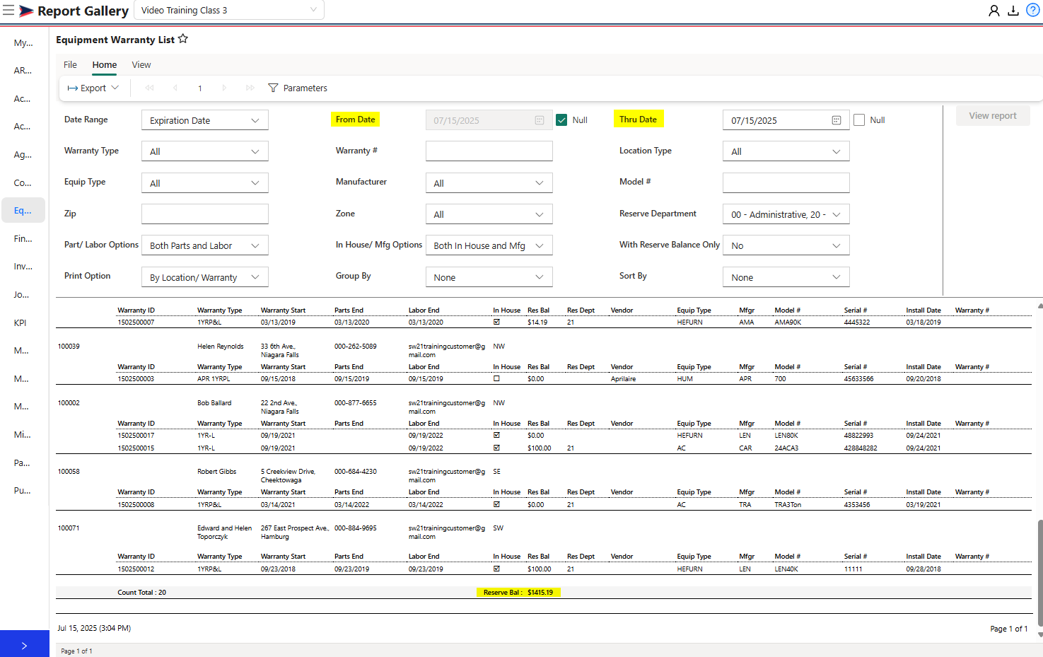Expand the Export dropdown button
The height and width of the screenshot is (657, 1043).
pos(93,88)
